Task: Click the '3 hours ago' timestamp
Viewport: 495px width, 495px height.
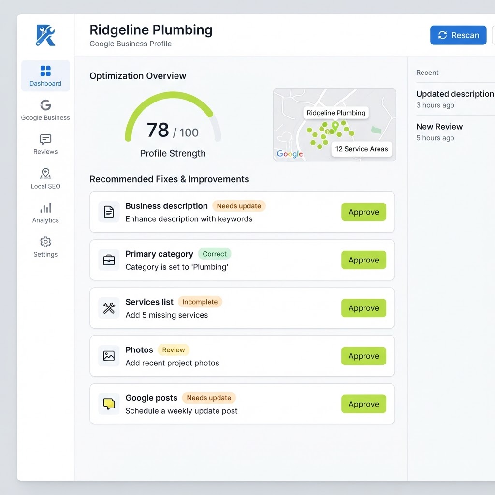Action: click(x=435, y=105)
